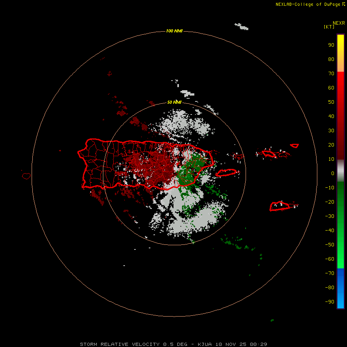Image resolution: width=347 pixels, height=347 pixels.
Task: Click the positive 10 knot scale label
Action: pyautogui.click(x=331, y=159)
